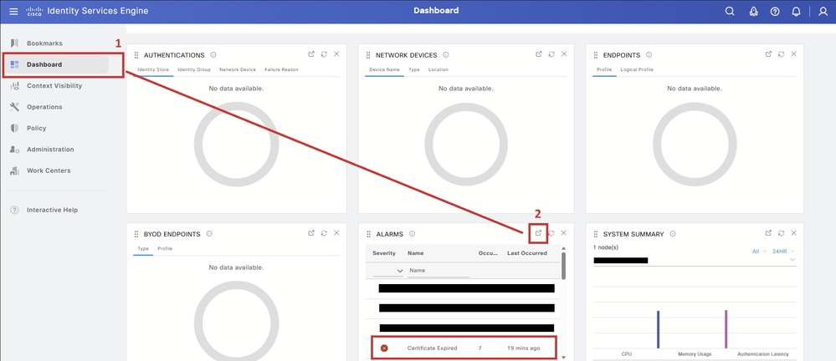The width and height of the screenshot is (836, 361).
Task: Open the help question mark icon
Action: [x=775, y=11]
